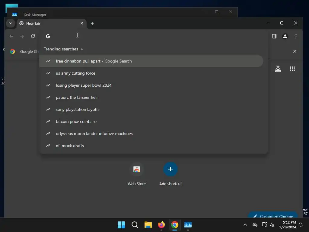The height and width of the screenshot is (232, 309).
Task: Open the Windows Start menu
Action: coord(121,225)
